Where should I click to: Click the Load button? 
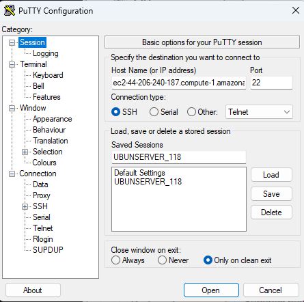point(271,175)
